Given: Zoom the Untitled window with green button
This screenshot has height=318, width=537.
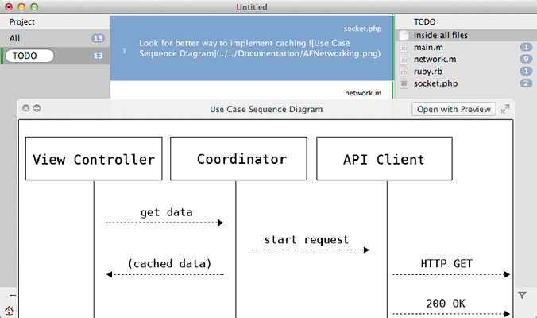Looking at the screenshot, I should pos(34,6).
